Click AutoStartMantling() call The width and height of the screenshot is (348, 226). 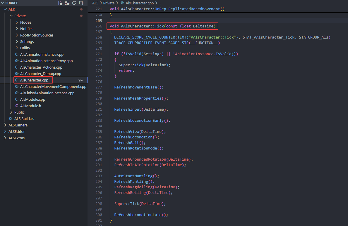click(x=137, y=176)
